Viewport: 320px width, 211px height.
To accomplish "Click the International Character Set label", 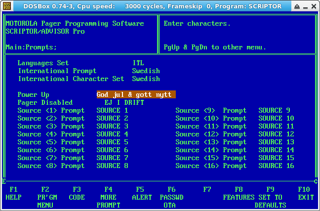I will click(x=71, y=79).
